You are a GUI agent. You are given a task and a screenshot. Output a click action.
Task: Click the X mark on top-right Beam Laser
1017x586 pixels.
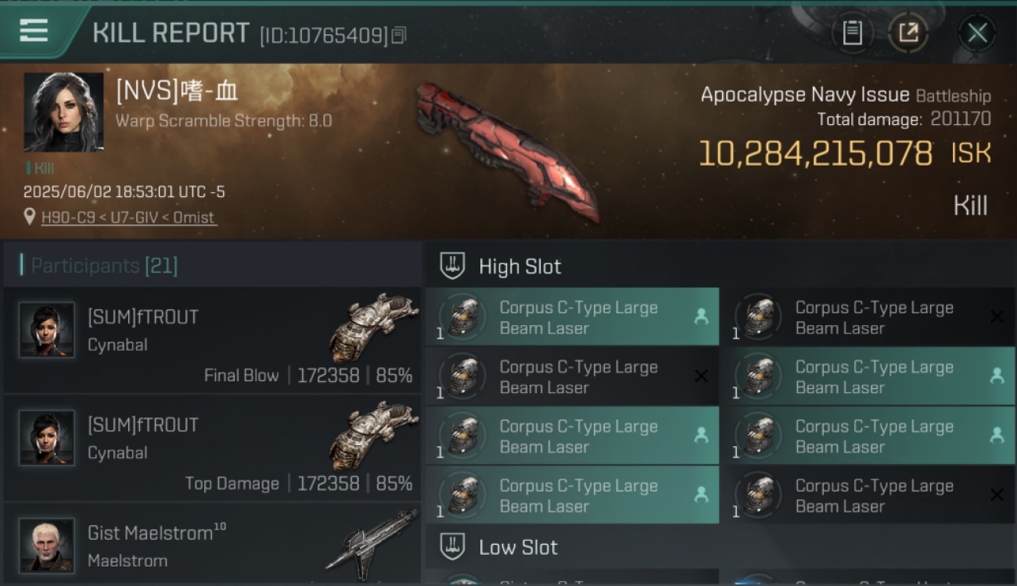pyautogui.click(x=997, y=316)
